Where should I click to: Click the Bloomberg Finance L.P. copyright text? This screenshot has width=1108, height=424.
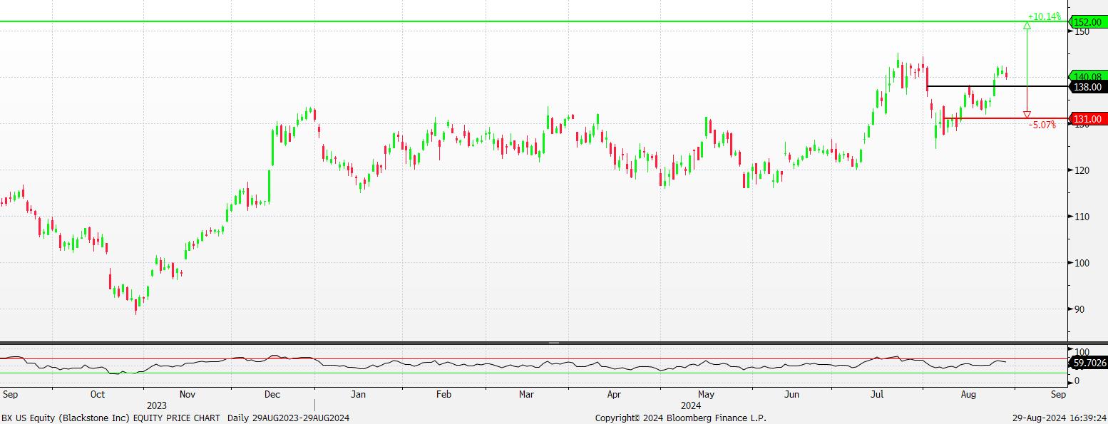pyautogui.click(x=681, y=418)
